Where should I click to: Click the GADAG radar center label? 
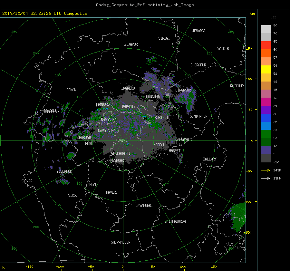[122, 140]
